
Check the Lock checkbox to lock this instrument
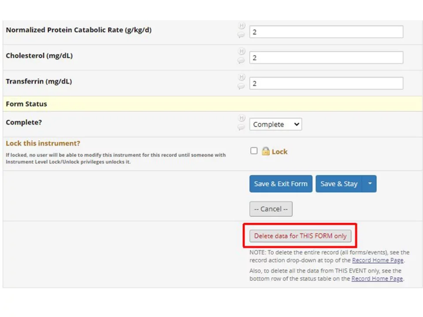[254, 151]
